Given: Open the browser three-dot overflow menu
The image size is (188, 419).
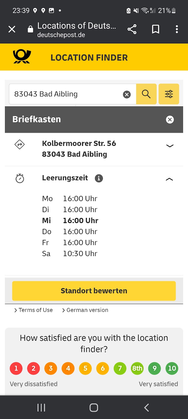Looking at the screenshot, I should [177, 29].
